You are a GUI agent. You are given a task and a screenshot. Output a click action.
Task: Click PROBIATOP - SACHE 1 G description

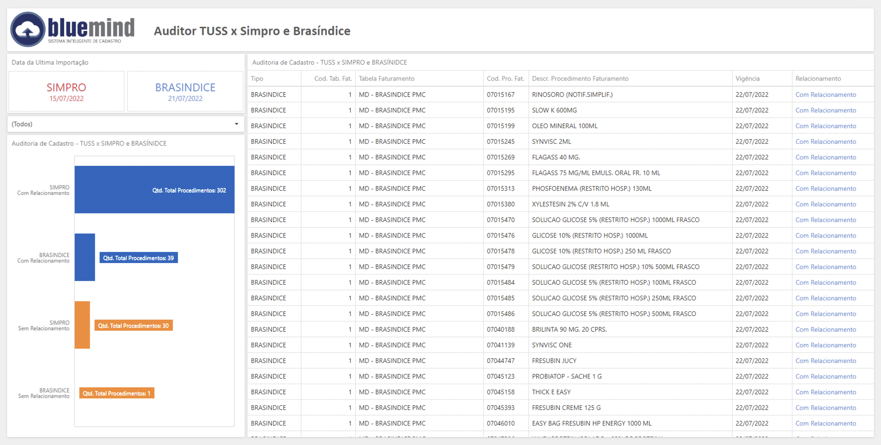pos(567,376)
